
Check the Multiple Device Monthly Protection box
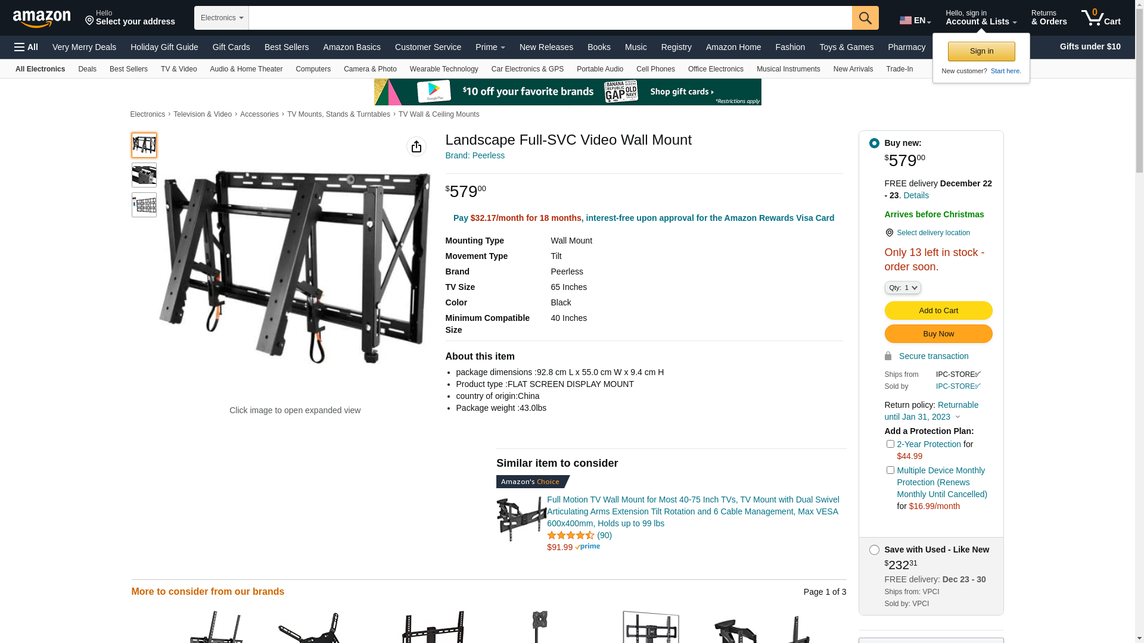[x=890, y=470]
